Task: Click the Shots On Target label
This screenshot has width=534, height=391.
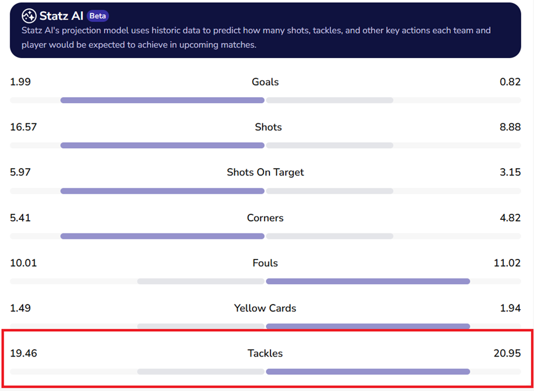Action: (x=265, y=172)
